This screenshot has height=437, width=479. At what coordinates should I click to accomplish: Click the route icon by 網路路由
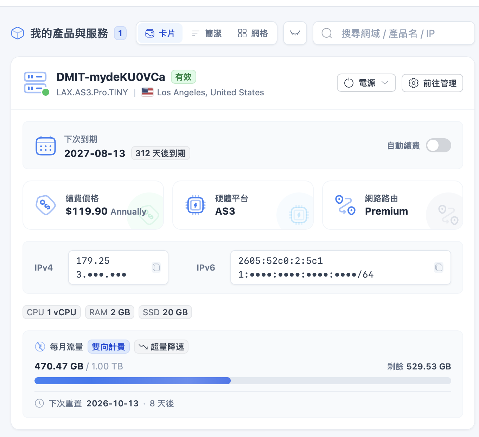coord(345,205)
